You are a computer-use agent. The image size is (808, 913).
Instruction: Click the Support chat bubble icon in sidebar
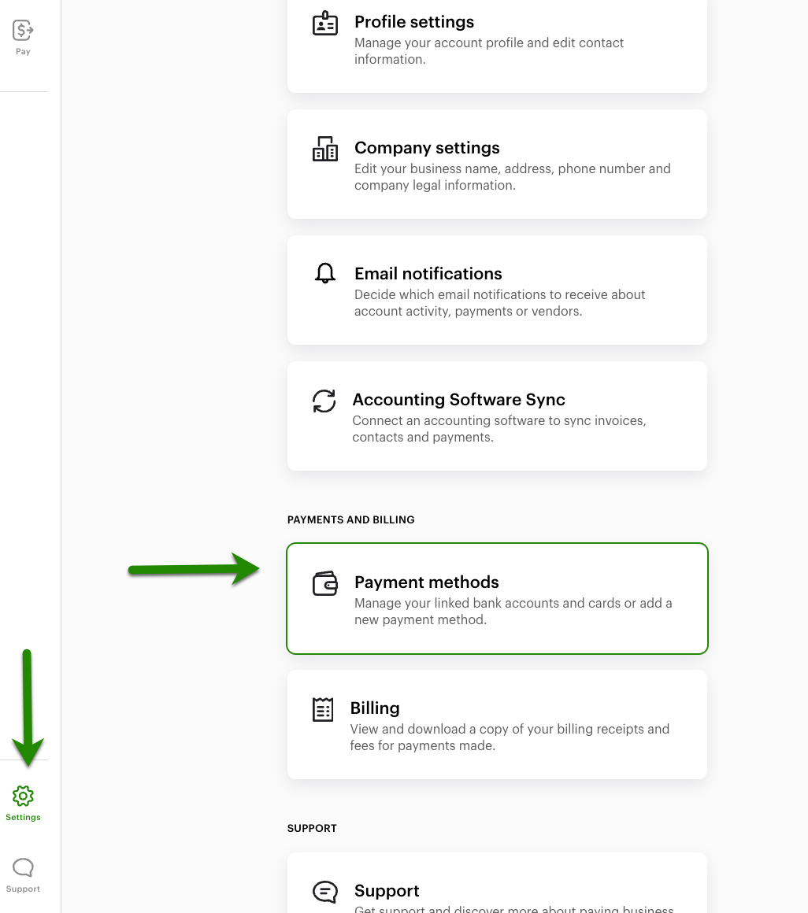(x=23, y=868)
